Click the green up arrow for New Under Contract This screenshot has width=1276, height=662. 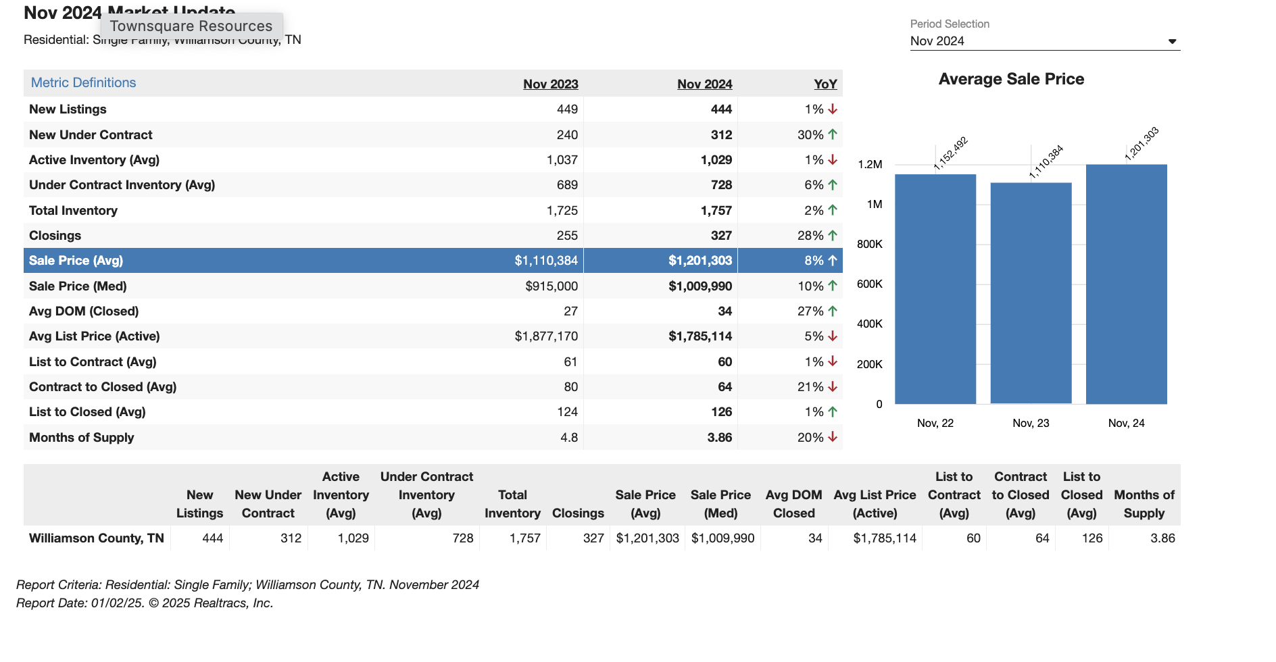point(833,134)
